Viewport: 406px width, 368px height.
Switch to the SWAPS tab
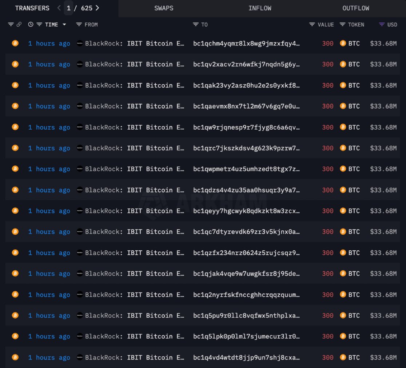(164, 8)
